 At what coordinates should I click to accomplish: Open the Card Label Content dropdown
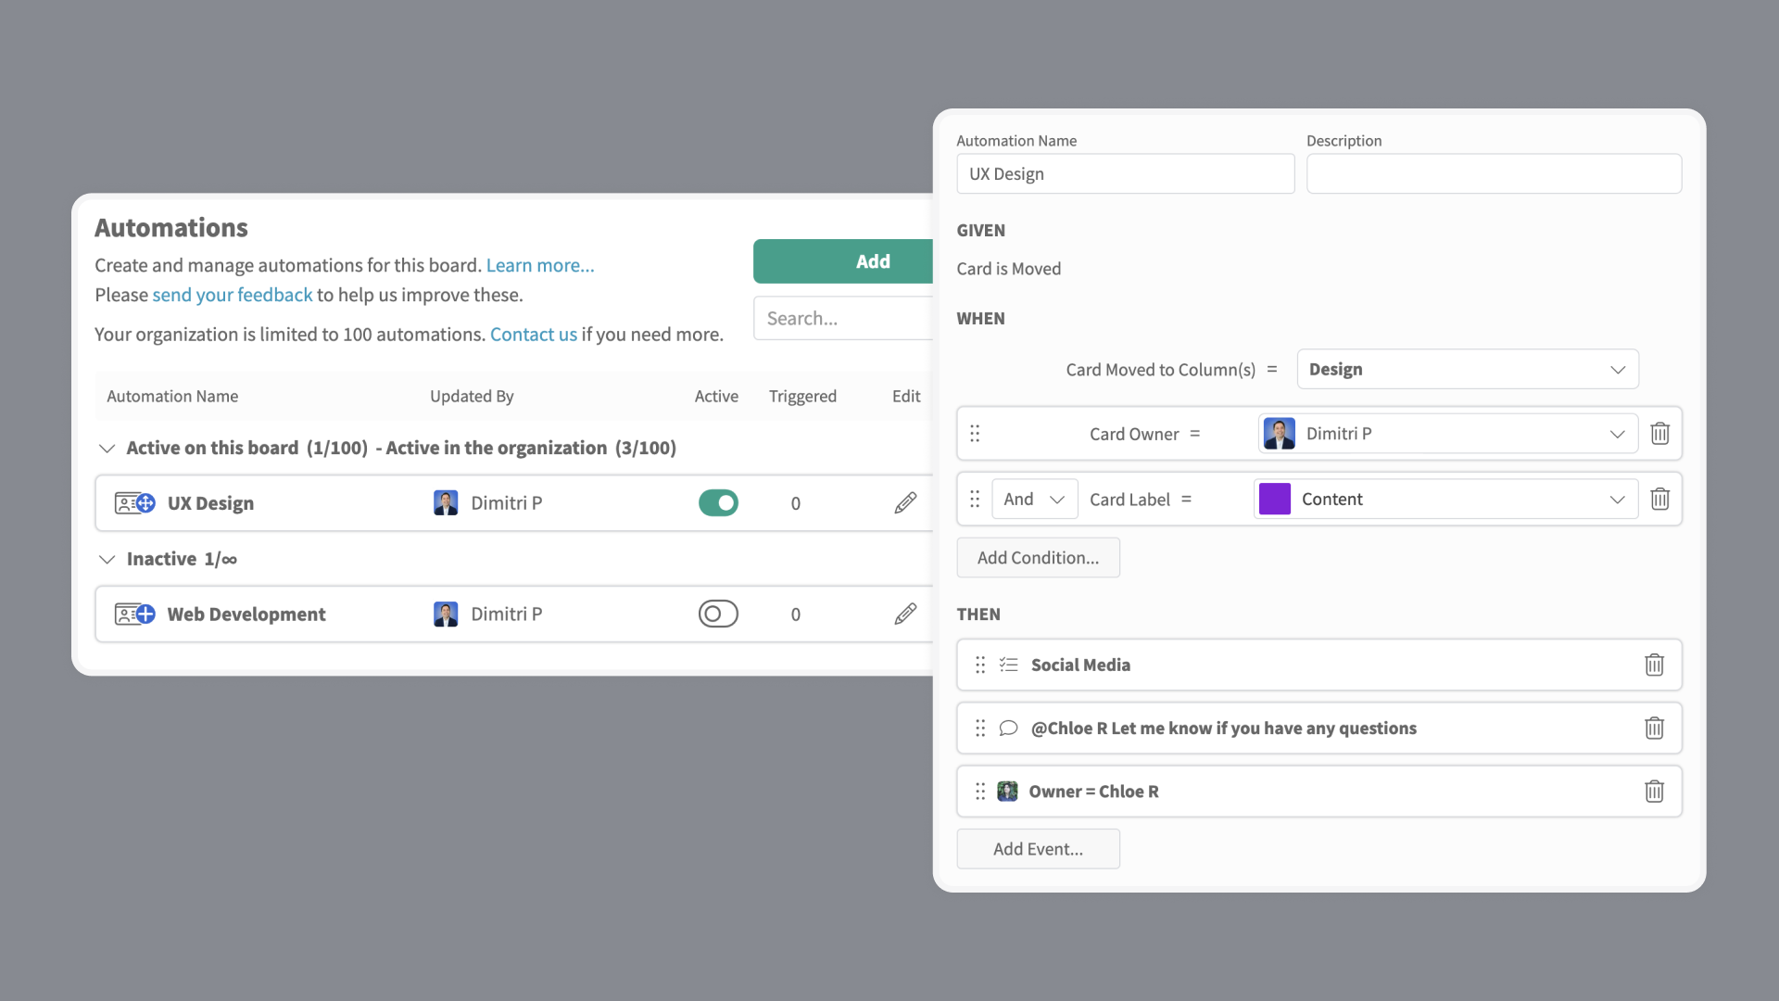pyautogui.click(x=1445, y=499)
